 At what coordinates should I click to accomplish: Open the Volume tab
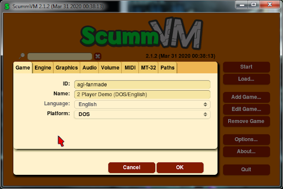[x=110, y=68]
